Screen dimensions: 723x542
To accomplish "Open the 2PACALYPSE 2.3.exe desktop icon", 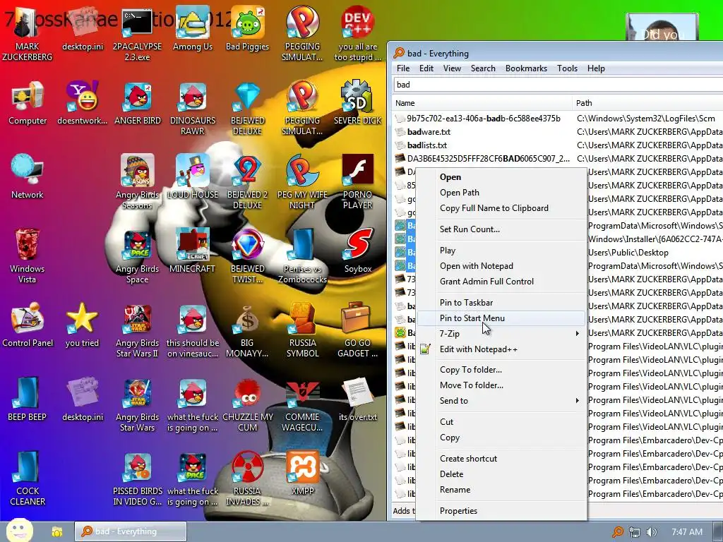I will coord(138,35).
